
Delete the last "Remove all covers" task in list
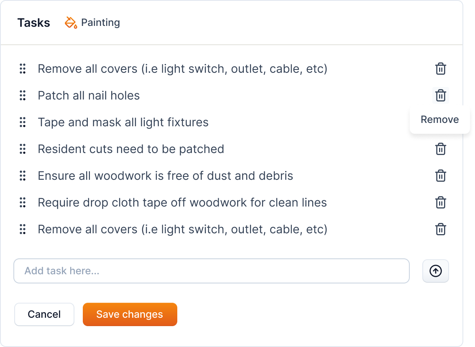click(x=440, y=229)
